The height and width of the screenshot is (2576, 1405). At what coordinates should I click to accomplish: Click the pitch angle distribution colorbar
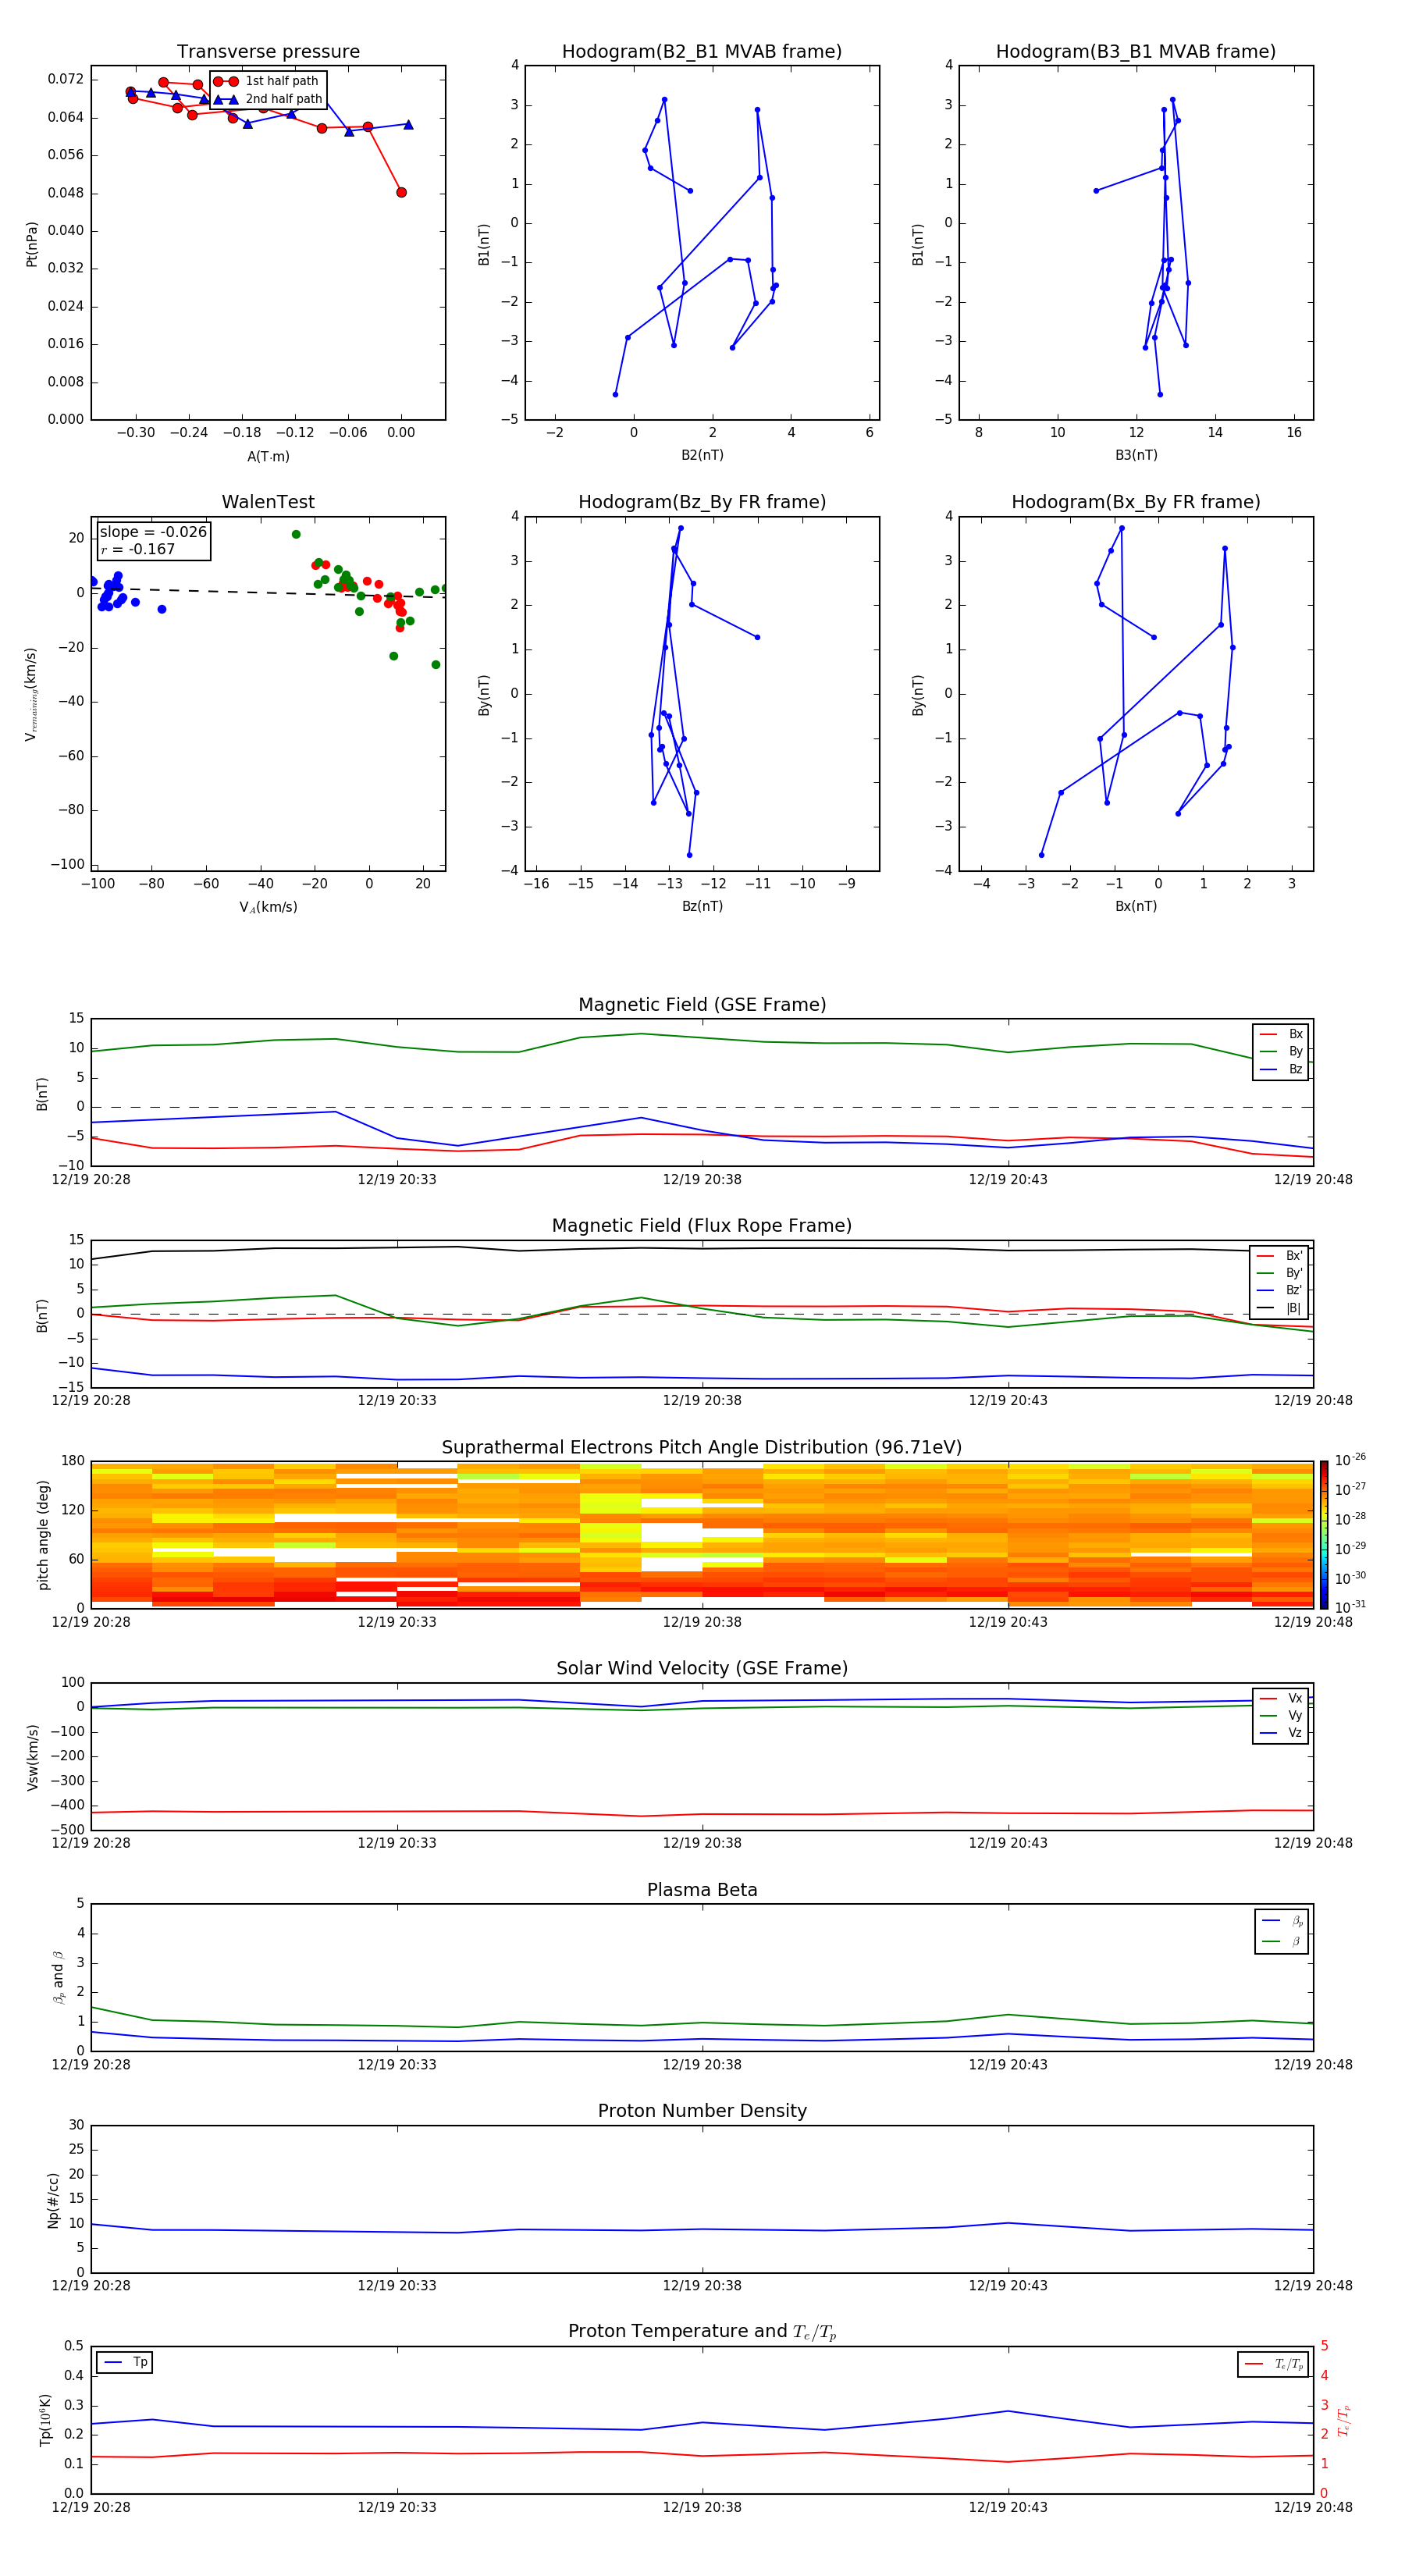click(1324, 1534)
